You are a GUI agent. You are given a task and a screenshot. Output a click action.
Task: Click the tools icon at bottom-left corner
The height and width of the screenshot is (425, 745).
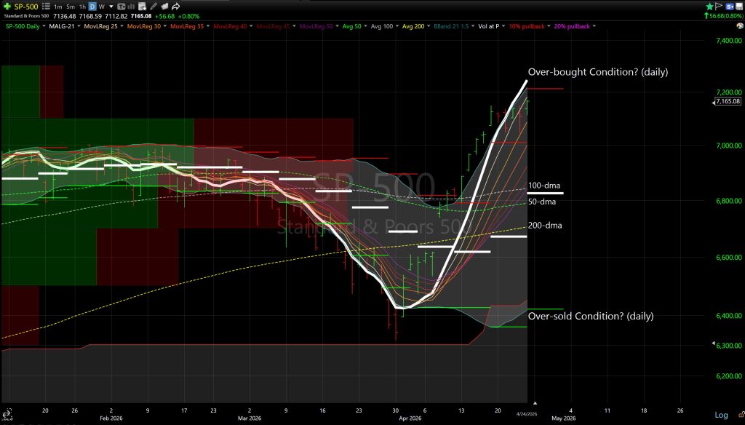pyautogui.click(x=7, y=415)
